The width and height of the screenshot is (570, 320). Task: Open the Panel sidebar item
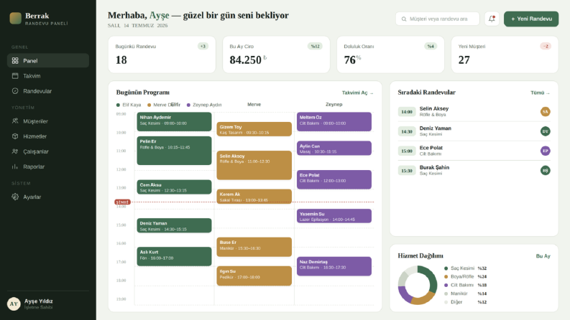point(48,60)
